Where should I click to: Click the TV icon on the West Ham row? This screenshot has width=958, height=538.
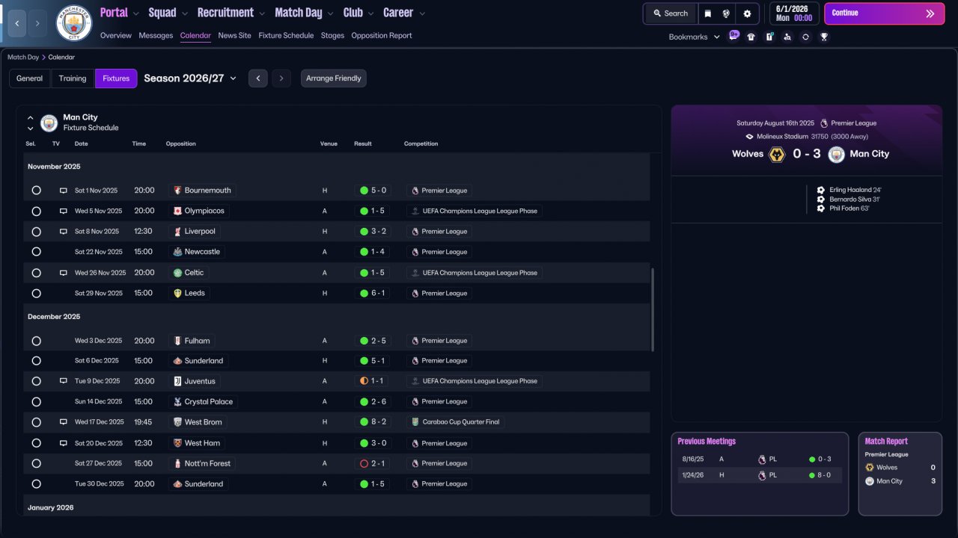pyautogui.click(x=64, y=443)
